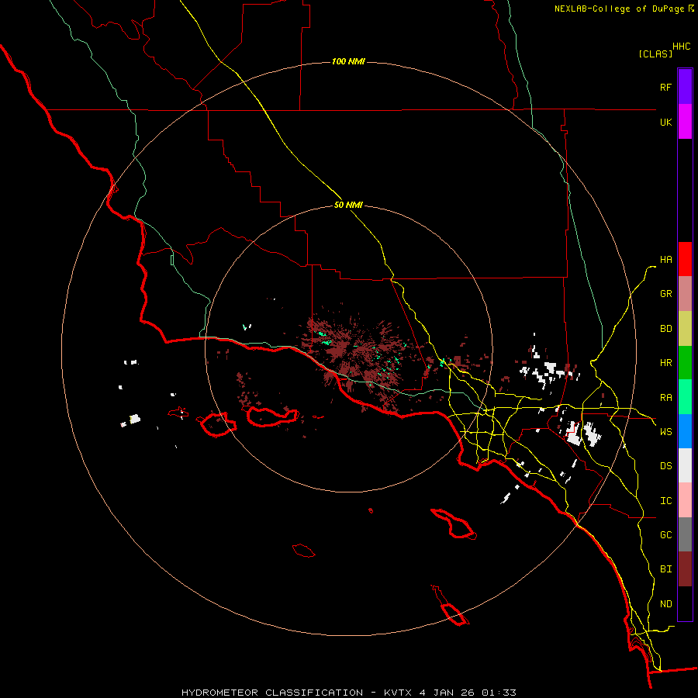Click the RF legend label
The image size is (698, 698).
665,88
